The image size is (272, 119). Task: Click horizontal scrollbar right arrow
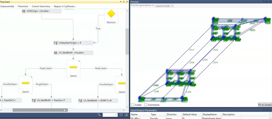pyautogui.click(x=124, y=110)
